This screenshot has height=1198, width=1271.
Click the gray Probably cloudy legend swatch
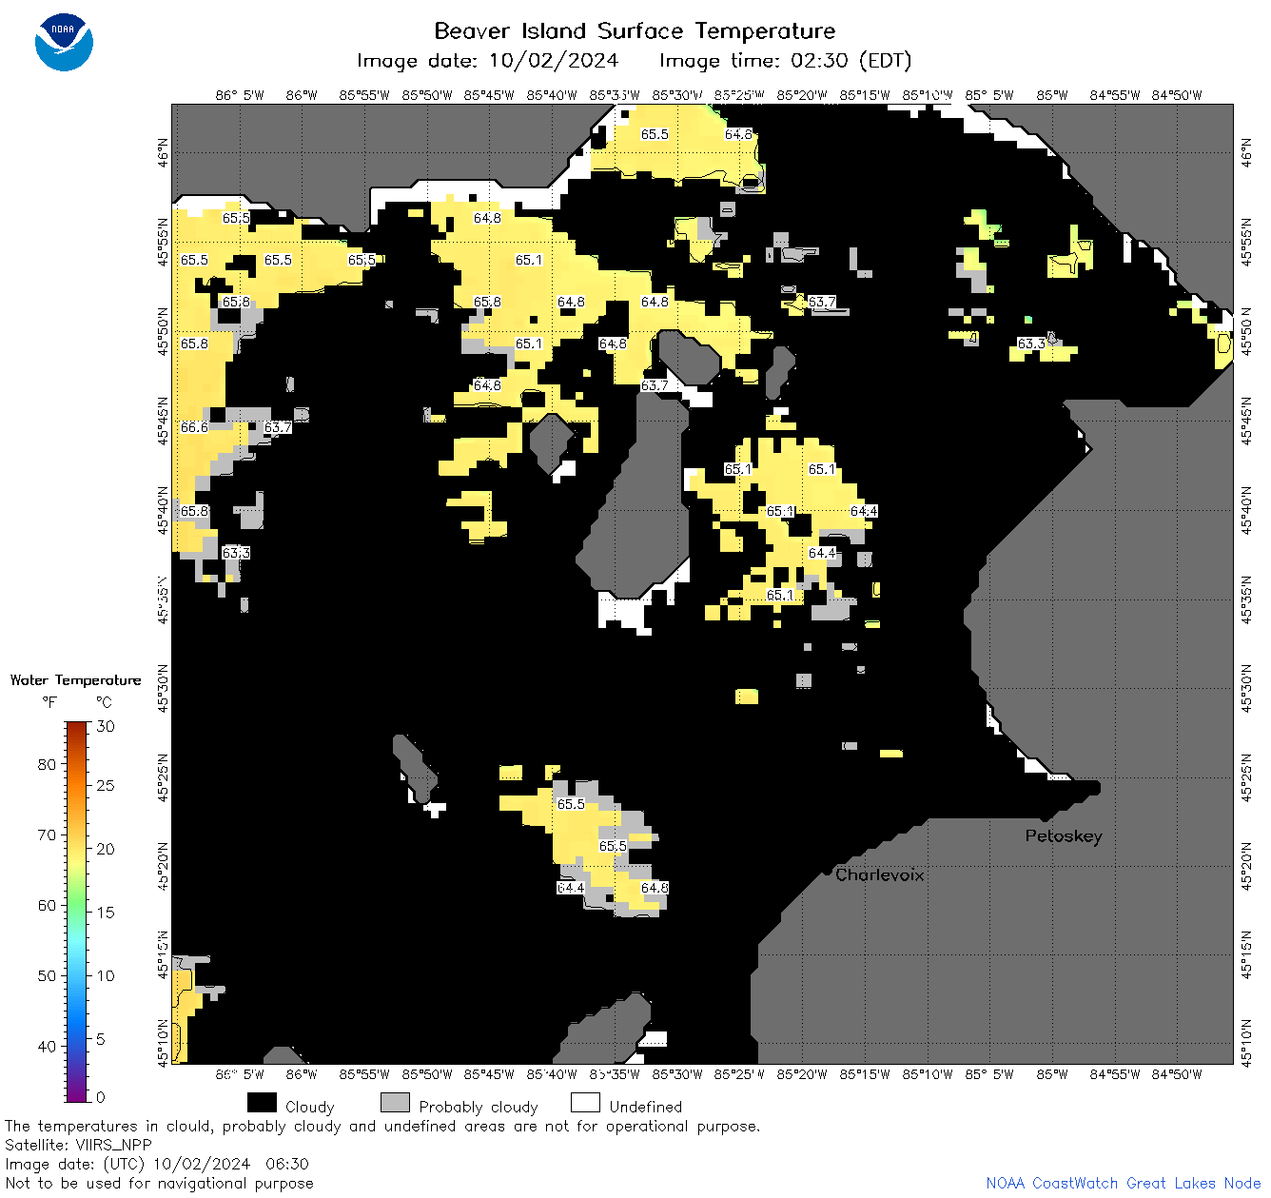(395, 1103)
